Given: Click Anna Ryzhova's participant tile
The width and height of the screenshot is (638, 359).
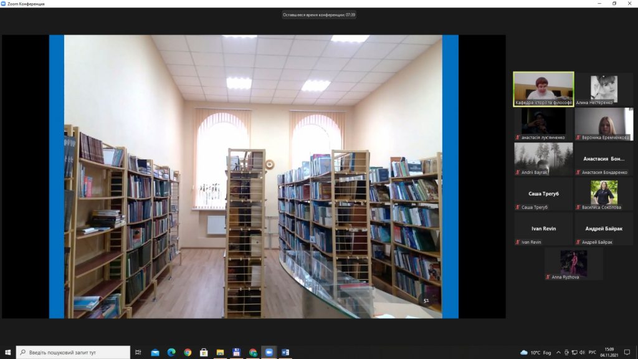Looking at the screenshot, I should click(x=574, y=264).
